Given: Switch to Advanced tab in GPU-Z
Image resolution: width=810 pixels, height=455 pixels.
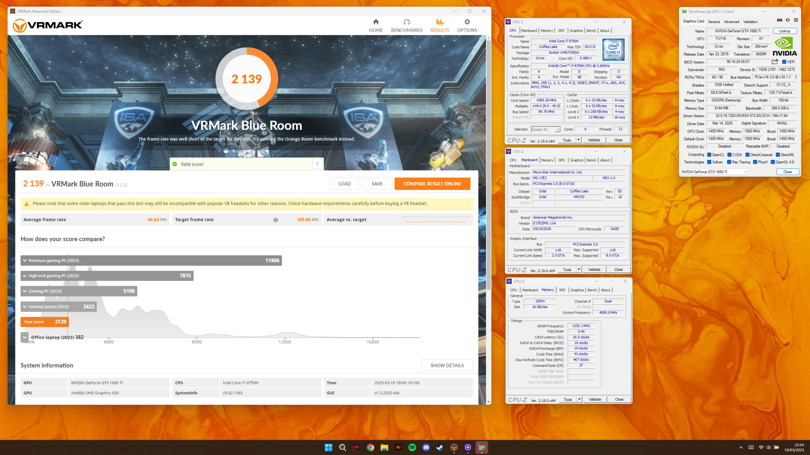Looking at the screenshot, I should click(731, 21).
